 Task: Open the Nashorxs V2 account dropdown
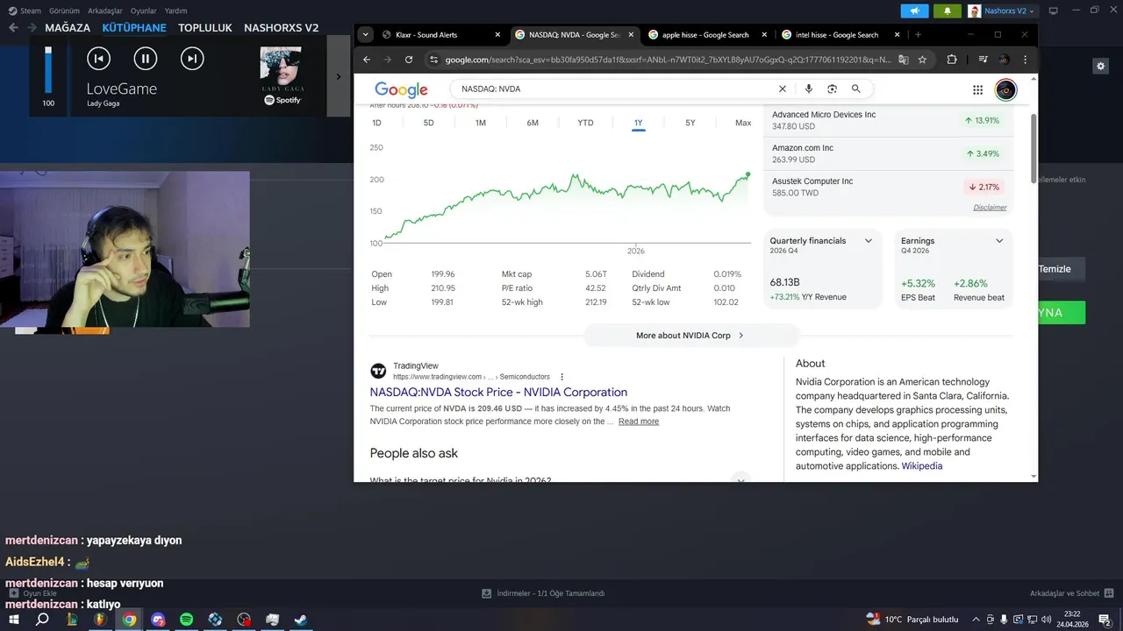coord(1002,11)
